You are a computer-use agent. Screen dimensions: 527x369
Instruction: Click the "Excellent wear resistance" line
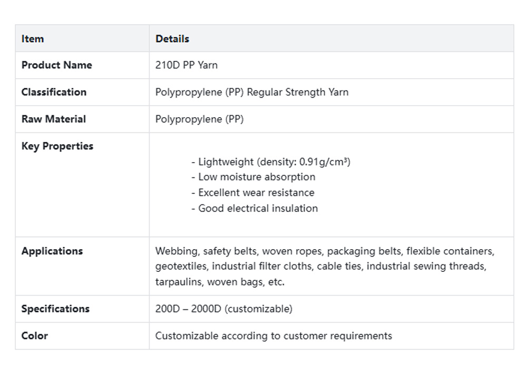point(253,193)
